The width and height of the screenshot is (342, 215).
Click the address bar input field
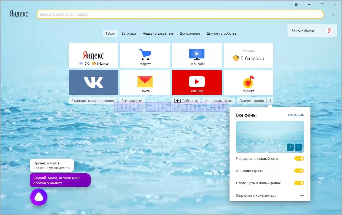(180, 14)
